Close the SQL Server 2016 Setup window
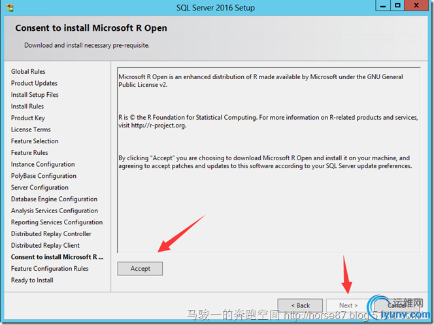This screenshot has width=434, height=325. [x=416, y=5]
